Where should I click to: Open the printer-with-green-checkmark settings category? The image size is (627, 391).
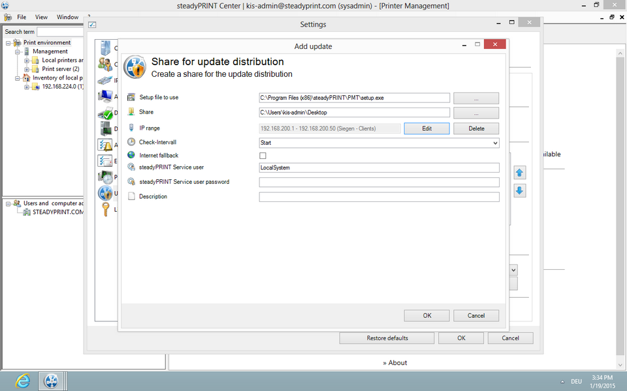(x=106, y=113)
